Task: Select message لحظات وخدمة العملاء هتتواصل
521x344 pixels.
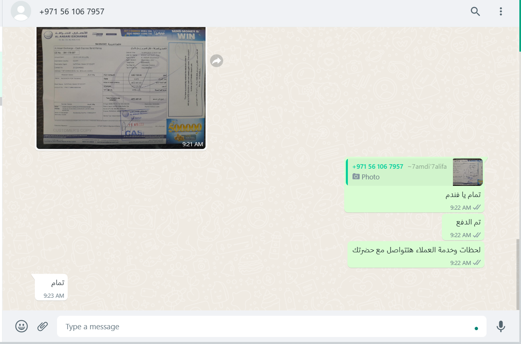Action: click(416, 250)
